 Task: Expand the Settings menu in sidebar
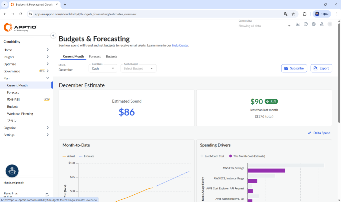[x=26, y=135]
